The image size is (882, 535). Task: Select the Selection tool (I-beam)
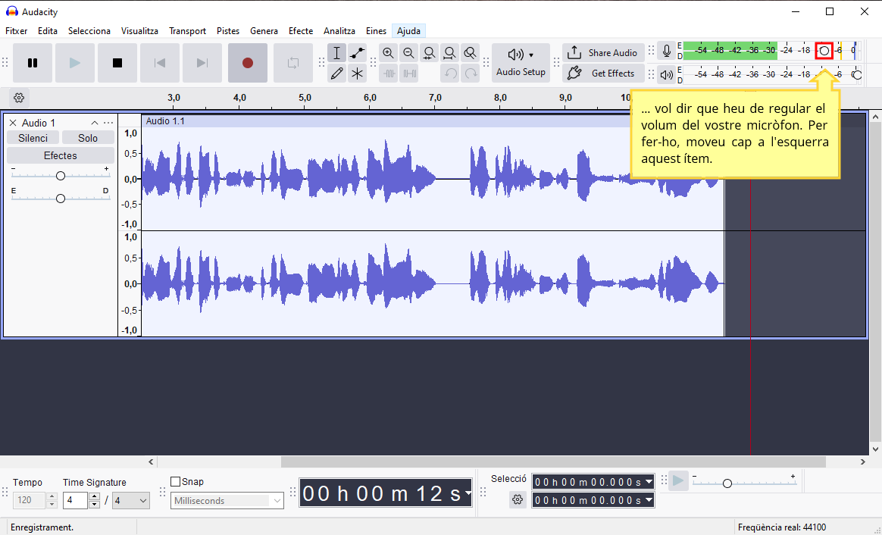(x=336, y=54)
